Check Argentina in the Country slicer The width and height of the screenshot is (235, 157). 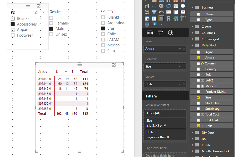pyautogui.click(x=103, y=23)
